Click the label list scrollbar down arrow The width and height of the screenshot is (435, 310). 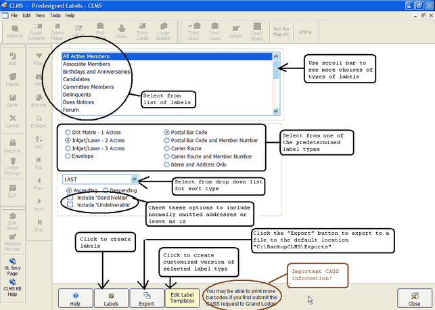click(276, 110)
